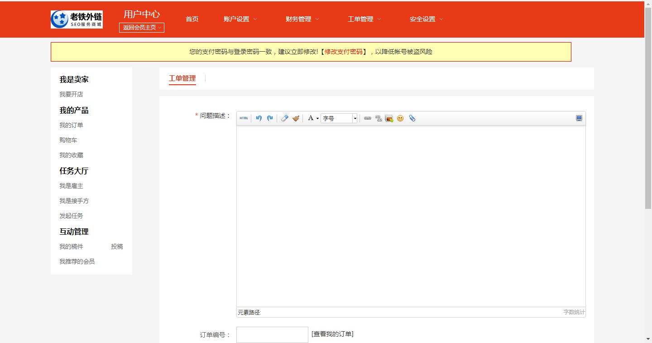Click the 修改支付密码 link
This screenshot has width=652, height=343.
point(343,52)
